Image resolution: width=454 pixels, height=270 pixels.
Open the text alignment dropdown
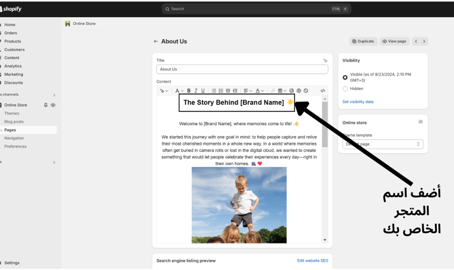(247, 91)
